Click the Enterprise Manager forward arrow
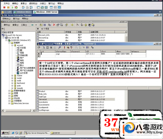 point(36,25)
